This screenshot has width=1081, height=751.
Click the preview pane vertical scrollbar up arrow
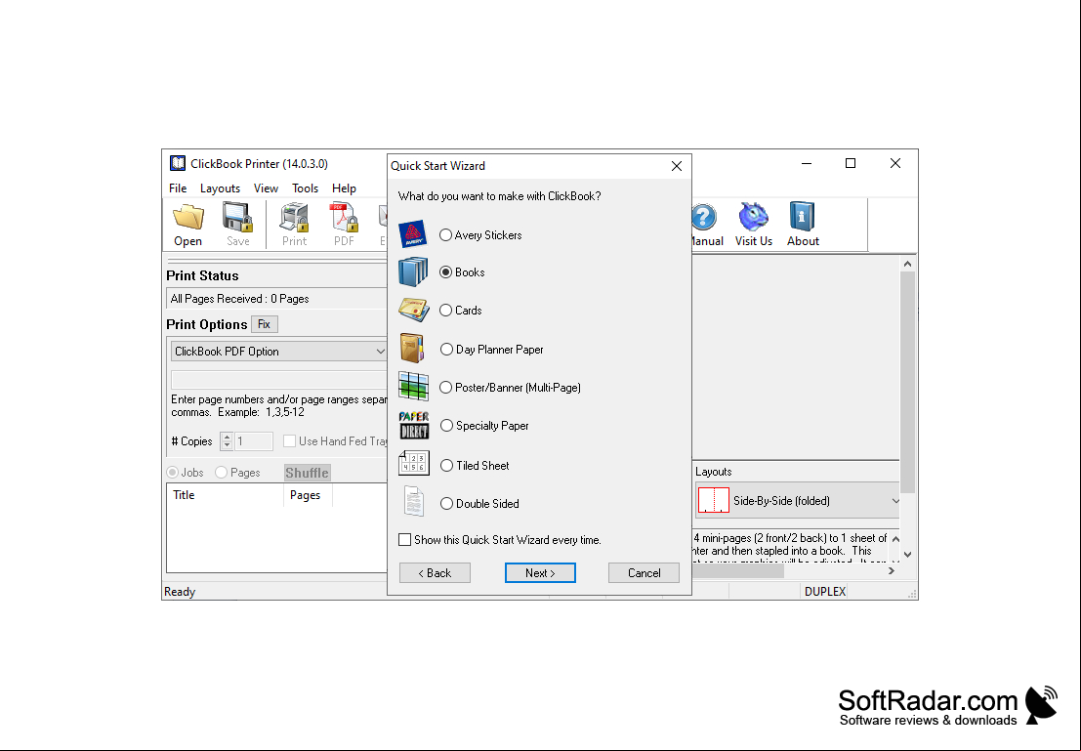tap(907, 264)
